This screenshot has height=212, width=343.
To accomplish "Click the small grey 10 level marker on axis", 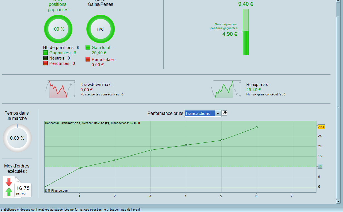I will [x=320, y=167].
